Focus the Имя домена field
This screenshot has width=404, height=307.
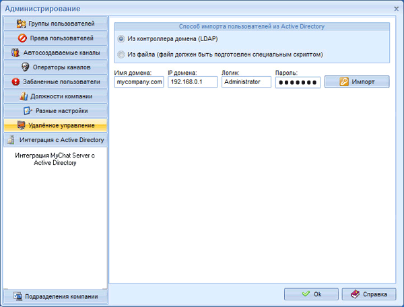pos(139,82)
